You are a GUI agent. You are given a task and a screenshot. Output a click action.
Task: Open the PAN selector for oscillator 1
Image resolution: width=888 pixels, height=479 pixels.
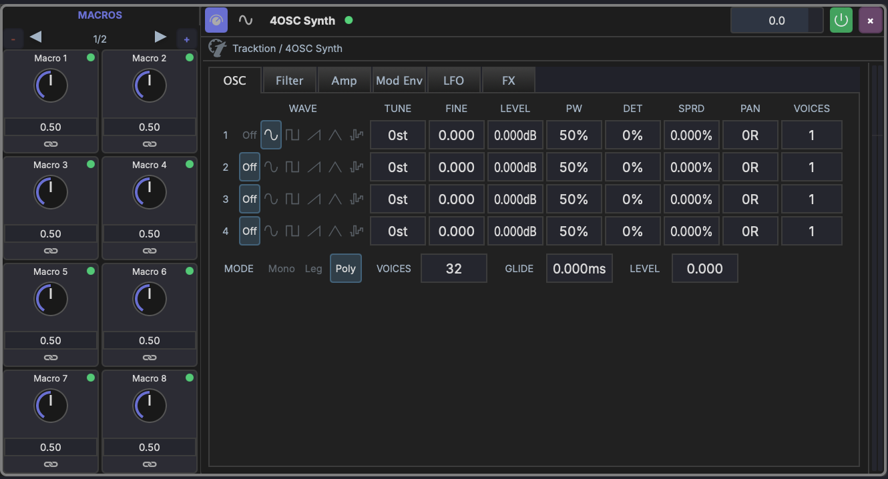pyautogui.click(x=750, y=134)
